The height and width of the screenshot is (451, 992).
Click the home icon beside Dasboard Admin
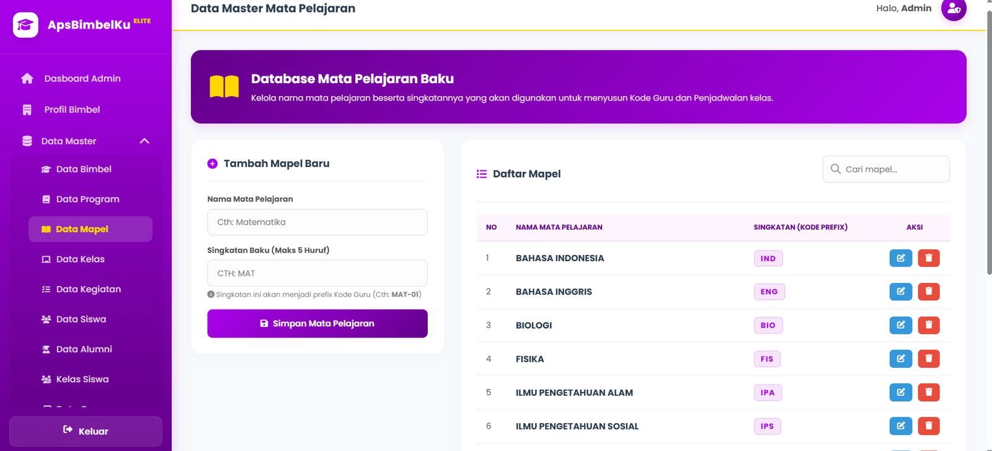click(27, 78)
